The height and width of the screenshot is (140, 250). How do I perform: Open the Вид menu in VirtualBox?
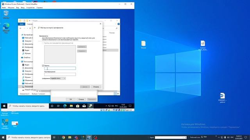18,8
